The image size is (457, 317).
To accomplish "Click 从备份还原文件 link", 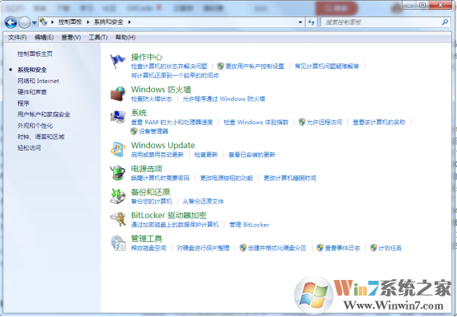I will (203, 201).
